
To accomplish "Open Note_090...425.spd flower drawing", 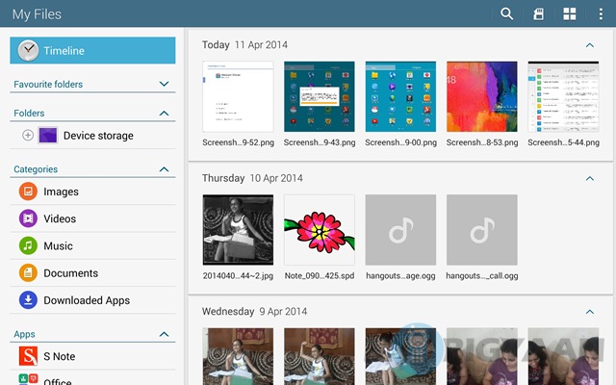I will point(320,230).
